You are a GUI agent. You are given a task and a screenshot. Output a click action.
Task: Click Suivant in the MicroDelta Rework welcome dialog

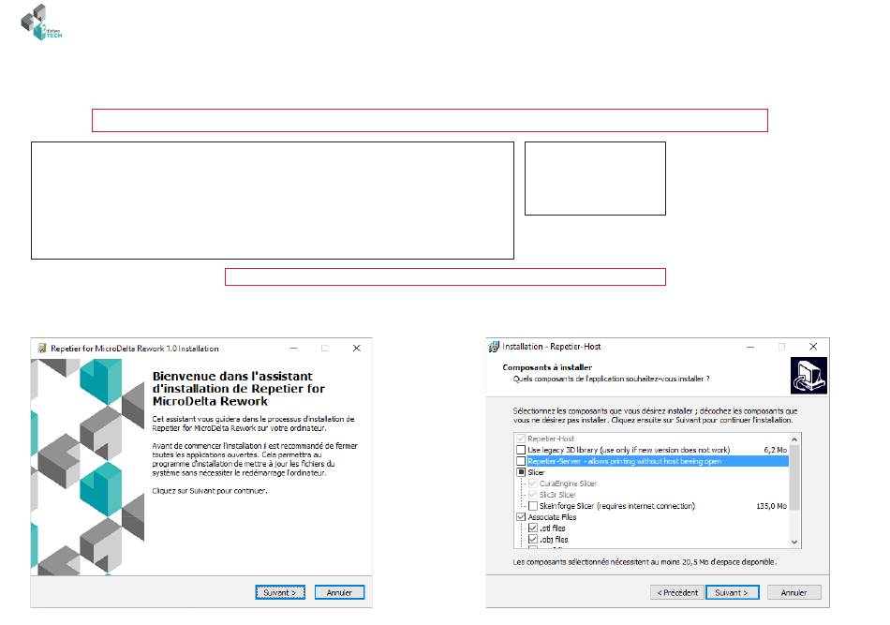pyautogui.click(x=280, y=592)
